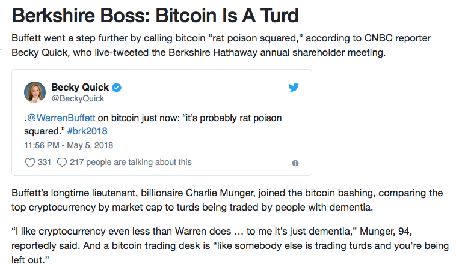Click the 'Berkshire Boss: Bitcoin Is A Turd' headline
The width and height of the screenshot is (462, 264).
(x=155, y=15)
